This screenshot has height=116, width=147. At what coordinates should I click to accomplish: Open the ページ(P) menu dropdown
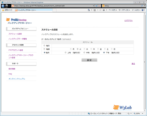tap(113, 10)
